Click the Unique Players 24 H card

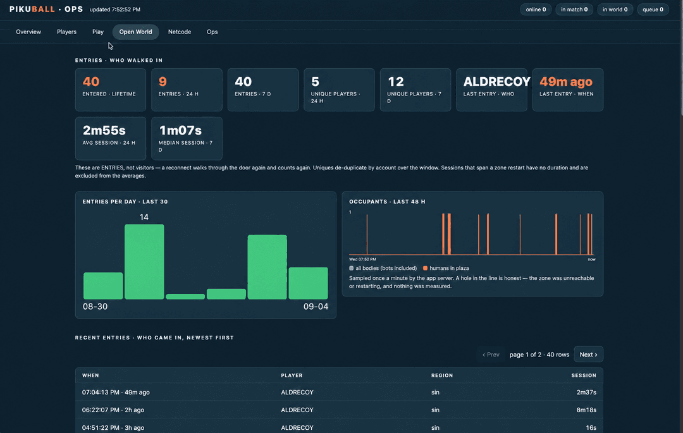pyautogui.click(x=340, y=90)
